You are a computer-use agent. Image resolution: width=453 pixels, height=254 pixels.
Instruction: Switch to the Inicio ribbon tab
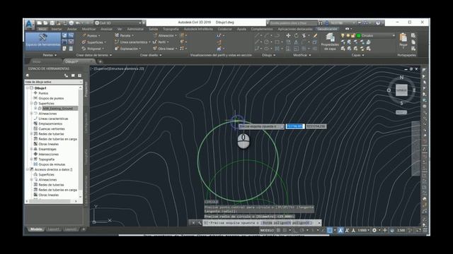pos(42,29)
